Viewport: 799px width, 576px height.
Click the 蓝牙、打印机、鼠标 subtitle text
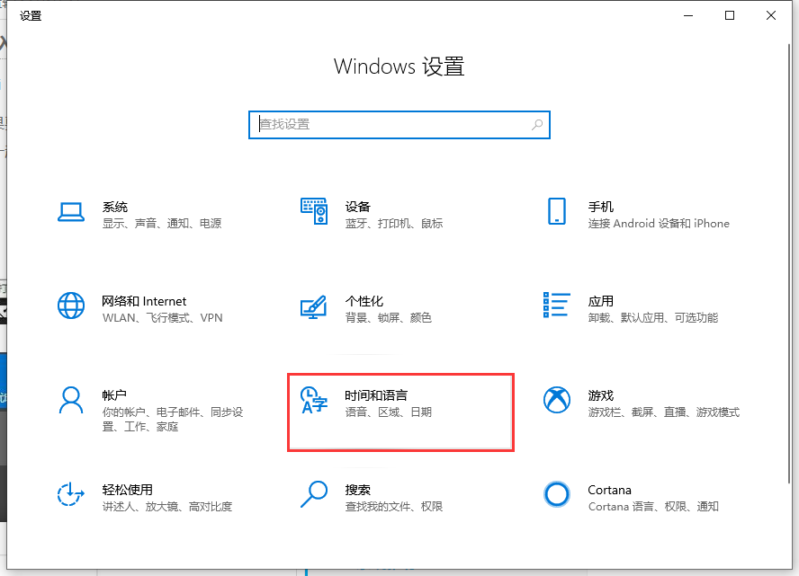pos(394,224)
